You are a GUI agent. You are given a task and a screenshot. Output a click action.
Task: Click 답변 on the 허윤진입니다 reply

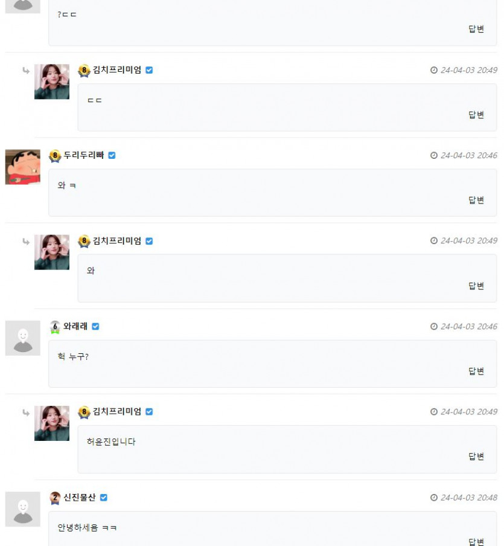click(476, 457)
